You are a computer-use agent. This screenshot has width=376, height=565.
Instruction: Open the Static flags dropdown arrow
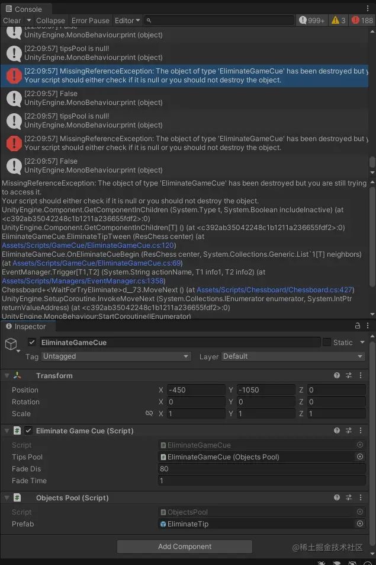pyautogui.click(x=362, y=342)
